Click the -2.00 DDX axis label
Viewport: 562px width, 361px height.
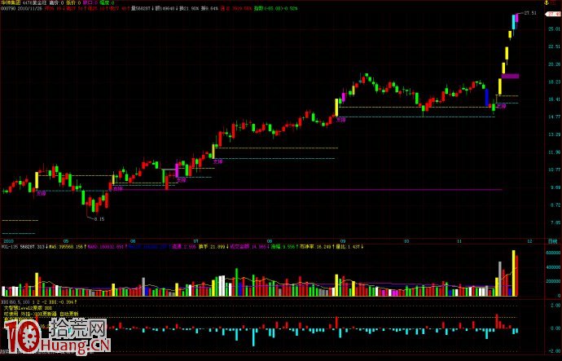coord(555,351)
